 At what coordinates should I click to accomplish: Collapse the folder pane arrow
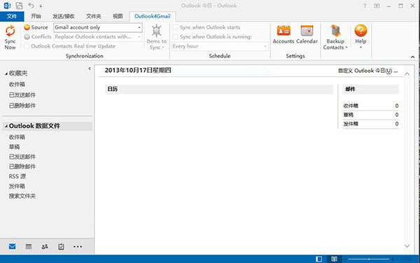(x=90, y=69)
